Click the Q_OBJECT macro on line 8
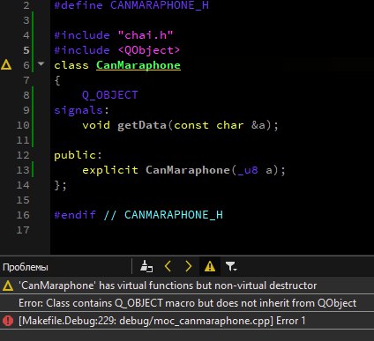The image size is (374, 341). [109, 95]
